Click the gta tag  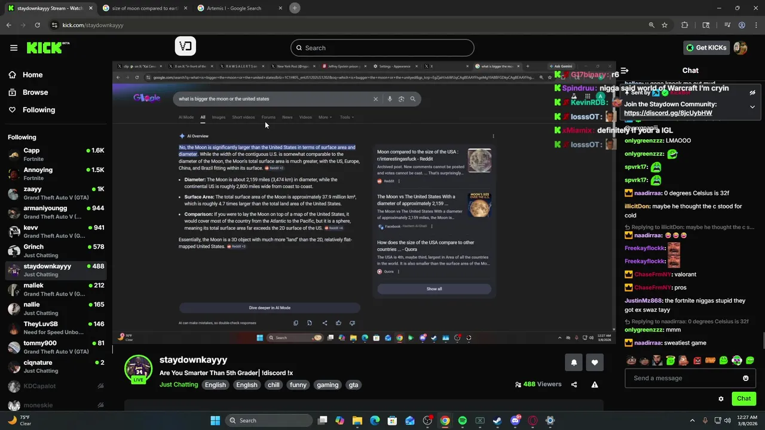coord(353,385)
